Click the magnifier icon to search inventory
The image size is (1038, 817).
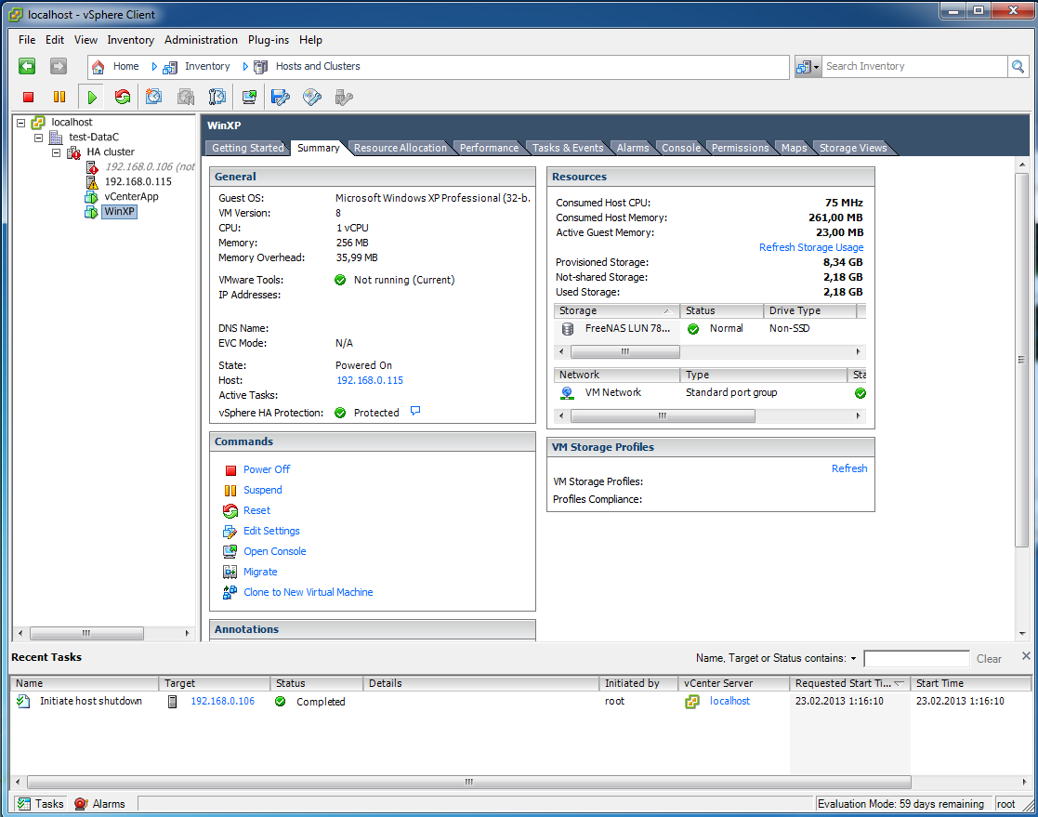[1018, 66]
